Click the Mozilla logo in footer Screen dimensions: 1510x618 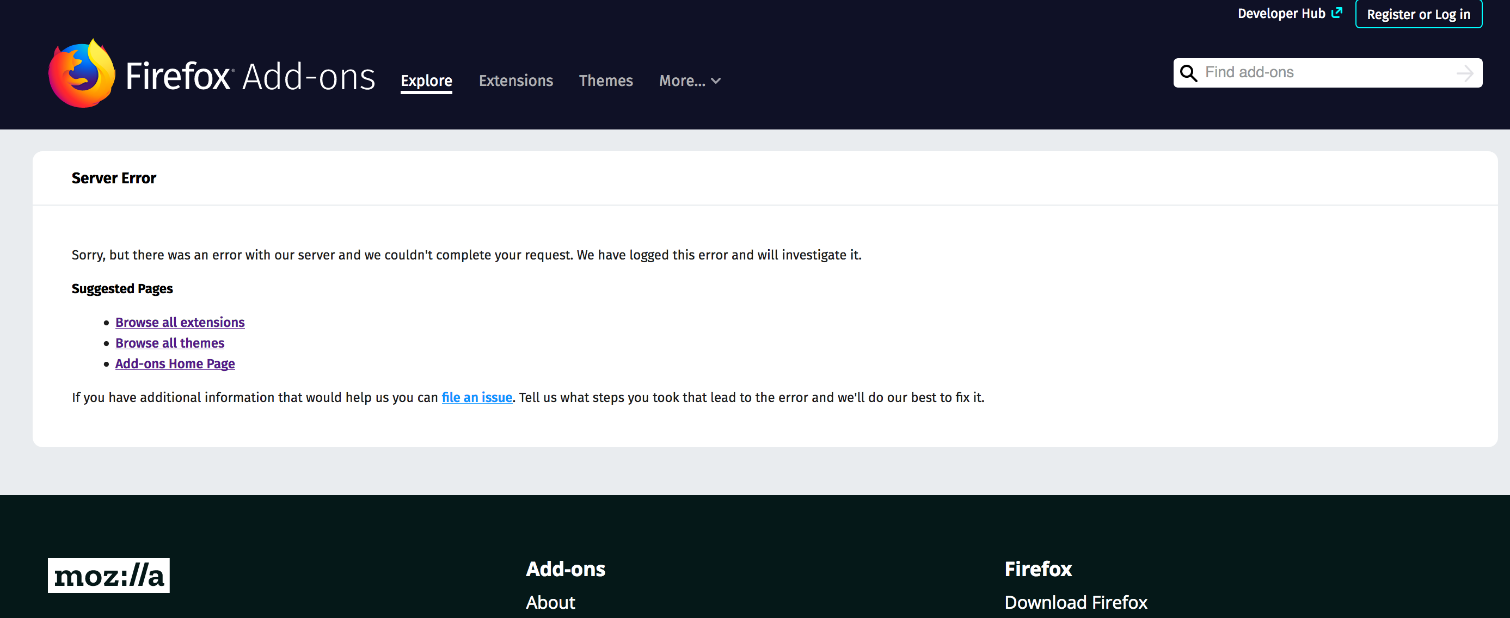click(x=108, y=575)
